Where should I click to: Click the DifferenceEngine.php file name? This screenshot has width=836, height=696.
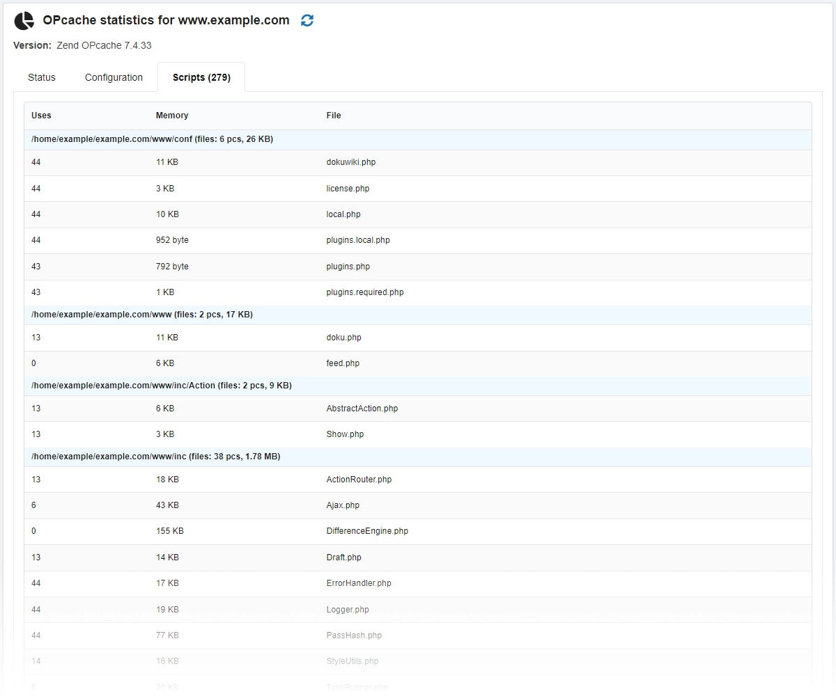click(367, 531)
